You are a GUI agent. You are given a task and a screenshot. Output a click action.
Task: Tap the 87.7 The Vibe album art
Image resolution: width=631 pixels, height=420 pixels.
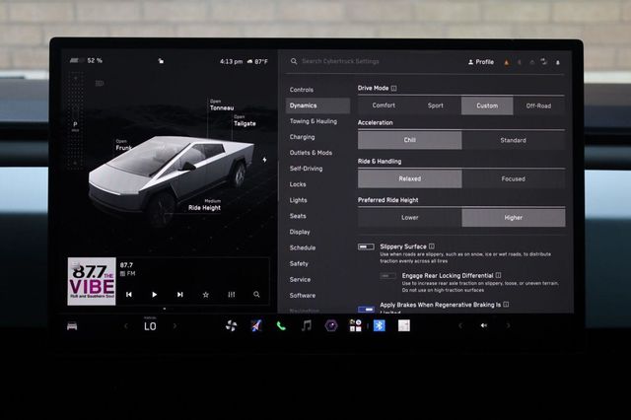(92, 281)
